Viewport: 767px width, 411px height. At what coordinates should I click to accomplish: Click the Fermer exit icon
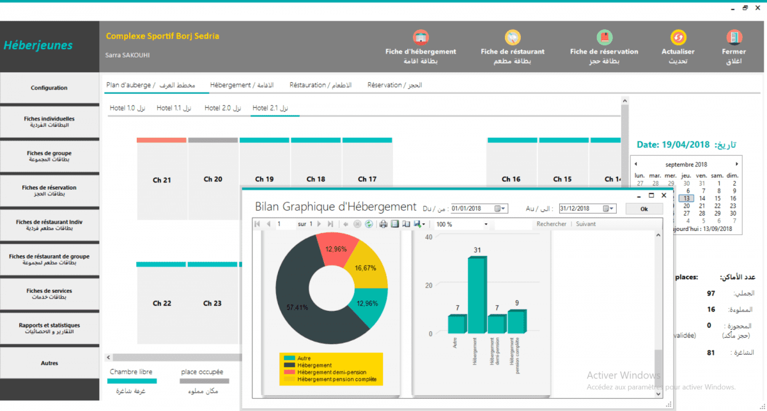coord(734,37)
